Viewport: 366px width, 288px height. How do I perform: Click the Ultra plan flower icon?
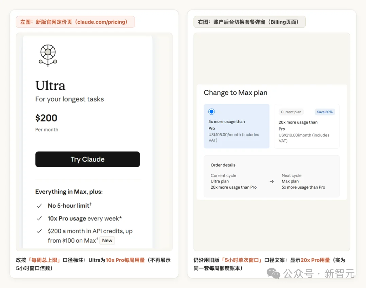point(48,56)
